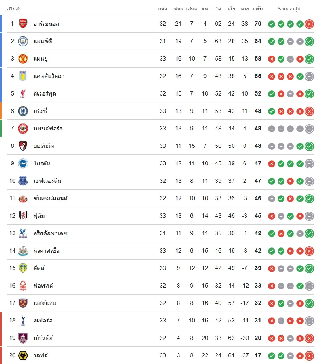Screen dimensions: 319x364
Task: Open the นิวคาสเซิล team link
Action: 47,251
